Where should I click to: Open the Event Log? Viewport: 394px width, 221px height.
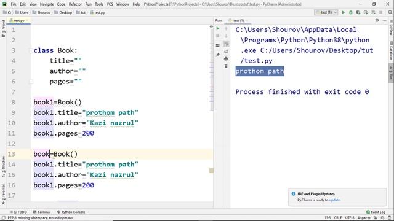pos(376,212)
